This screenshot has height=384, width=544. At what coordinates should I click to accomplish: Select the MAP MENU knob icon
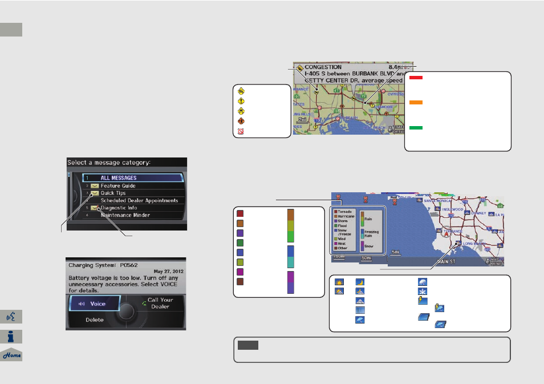click(488, 261)
